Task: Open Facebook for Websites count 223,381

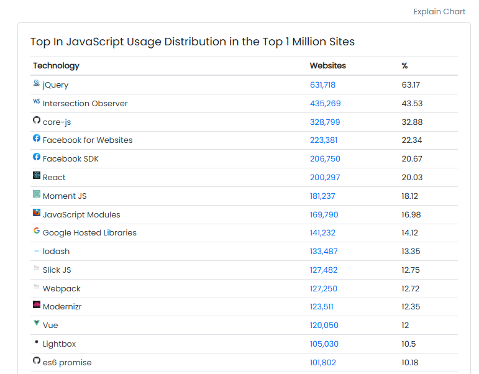Action: [324, 140]
